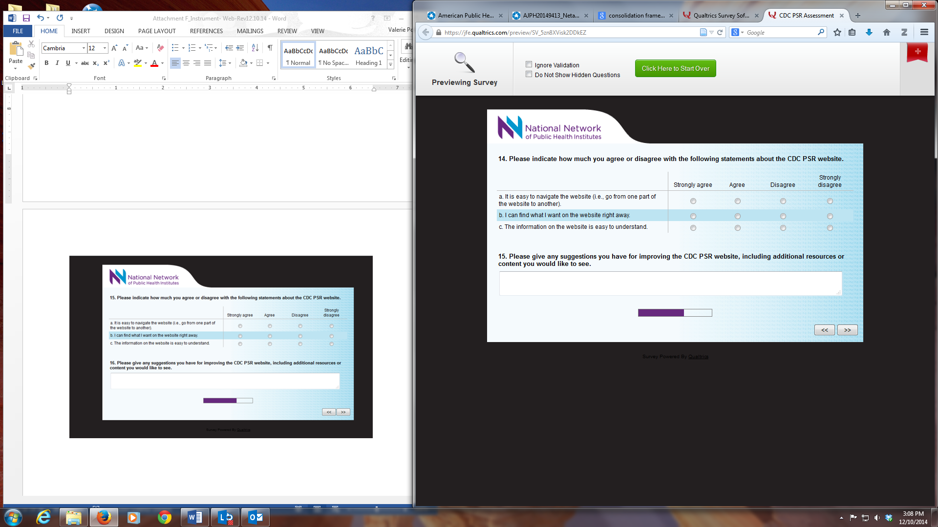The width and height of the screenshot is (938, 527).
Task: Open the font color dropdown arrow
Action: tap(162, 63)
